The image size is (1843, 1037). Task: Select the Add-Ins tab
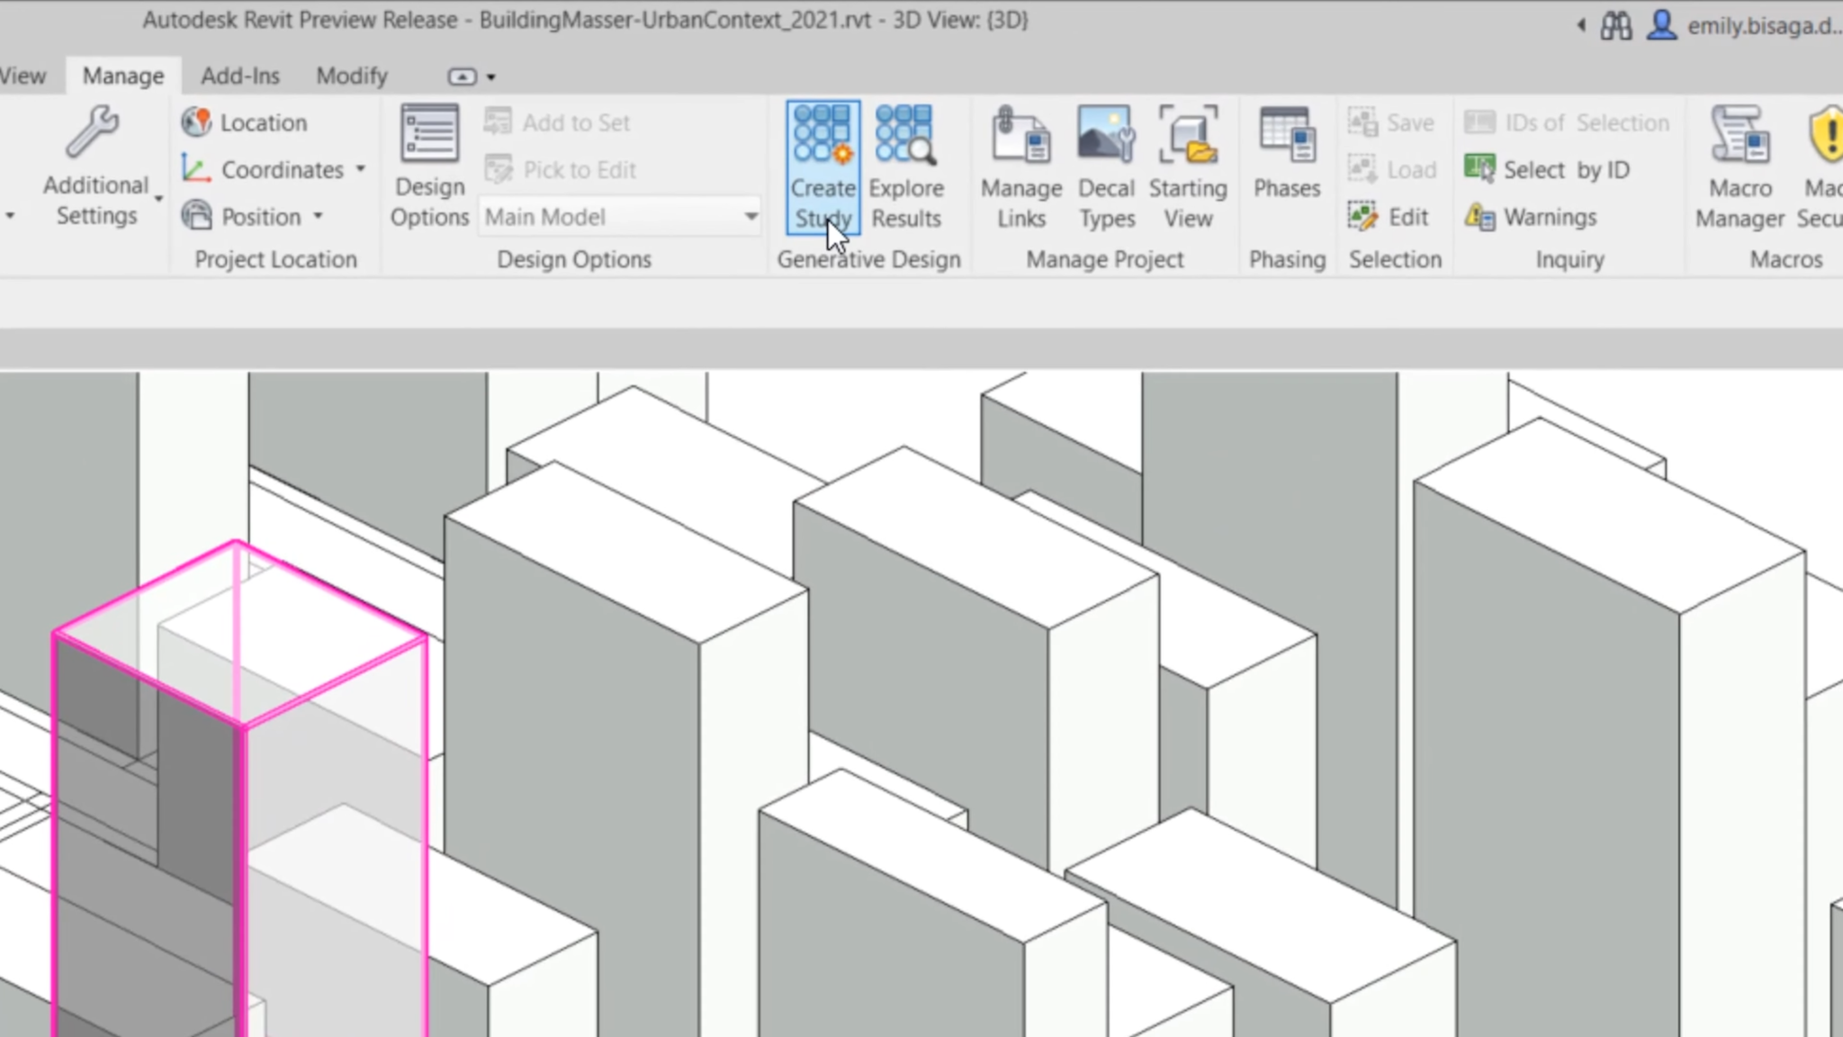coord(238,76)
